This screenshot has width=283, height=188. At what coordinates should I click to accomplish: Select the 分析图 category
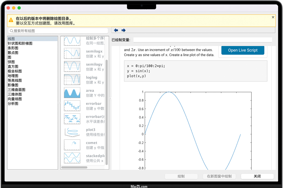click(32, 104)
